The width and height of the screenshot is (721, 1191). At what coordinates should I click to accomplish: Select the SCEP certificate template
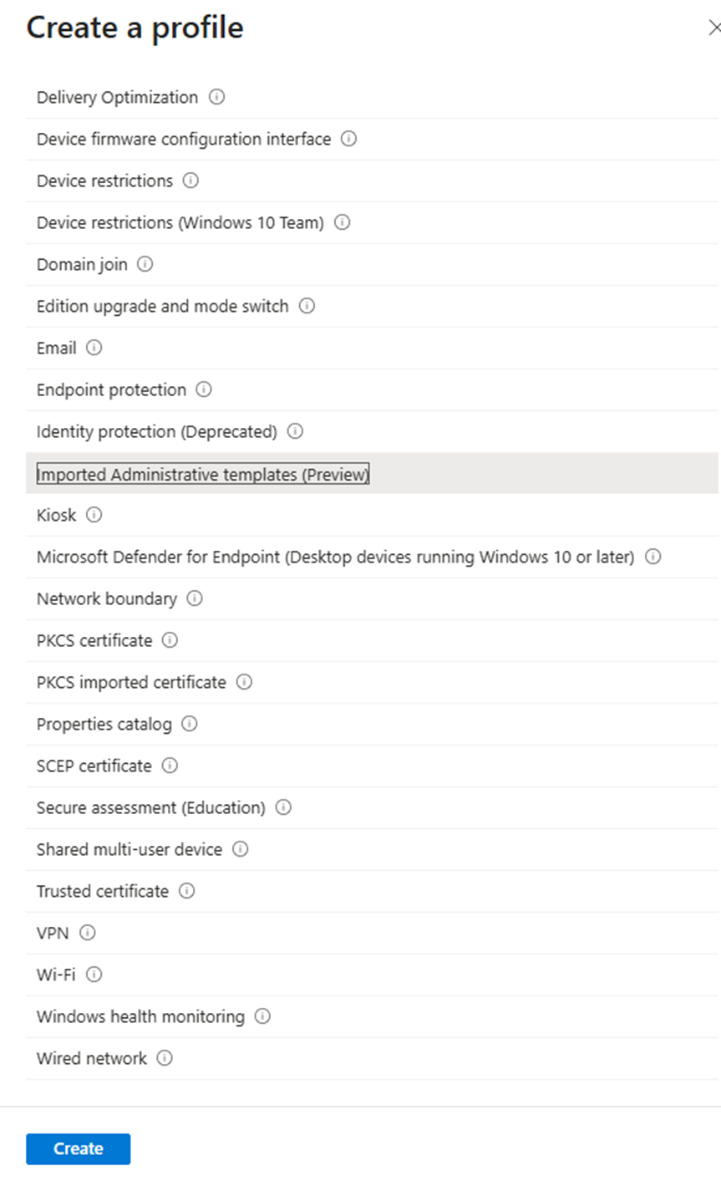[373, 766]
